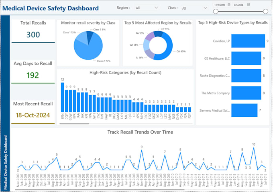Click the Sep-2004 data point labeled 6
Screen dimensions: 273x192
[57, 158]
